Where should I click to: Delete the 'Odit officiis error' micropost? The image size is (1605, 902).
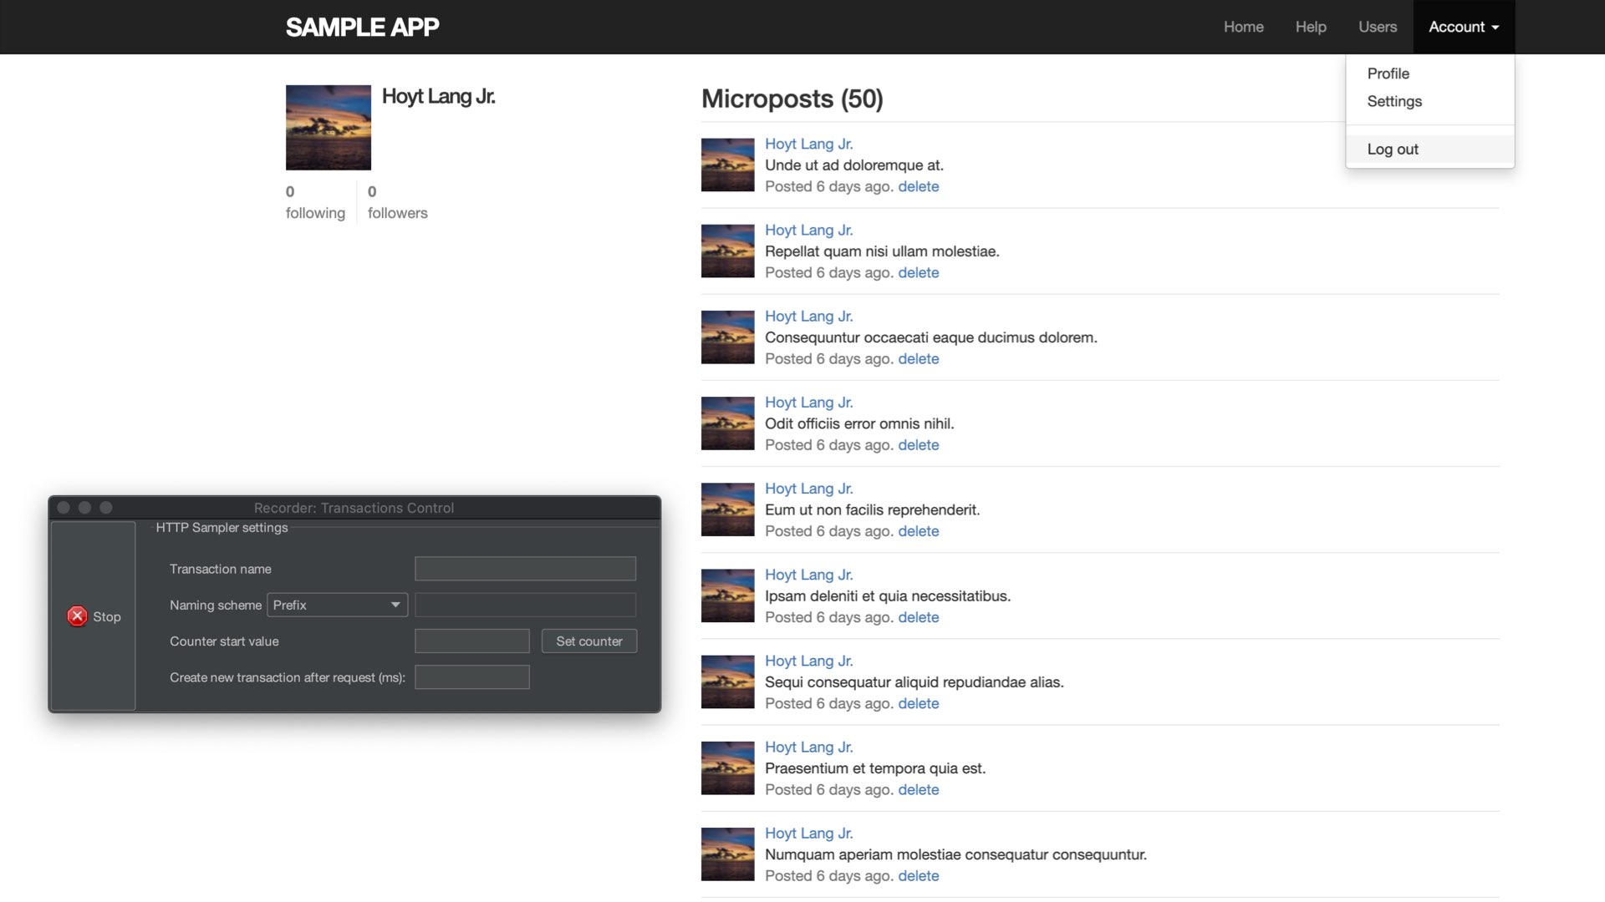(918, 445)
